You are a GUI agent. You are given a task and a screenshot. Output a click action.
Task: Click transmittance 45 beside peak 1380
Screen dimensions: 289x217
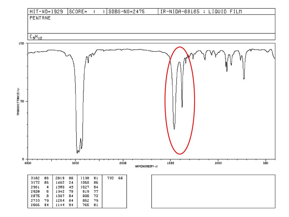(71, 187)
